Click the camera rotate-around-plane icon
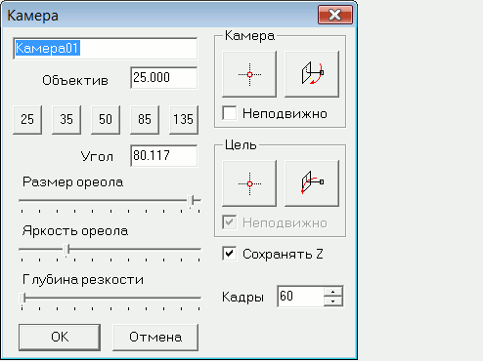 coord(312,74)
